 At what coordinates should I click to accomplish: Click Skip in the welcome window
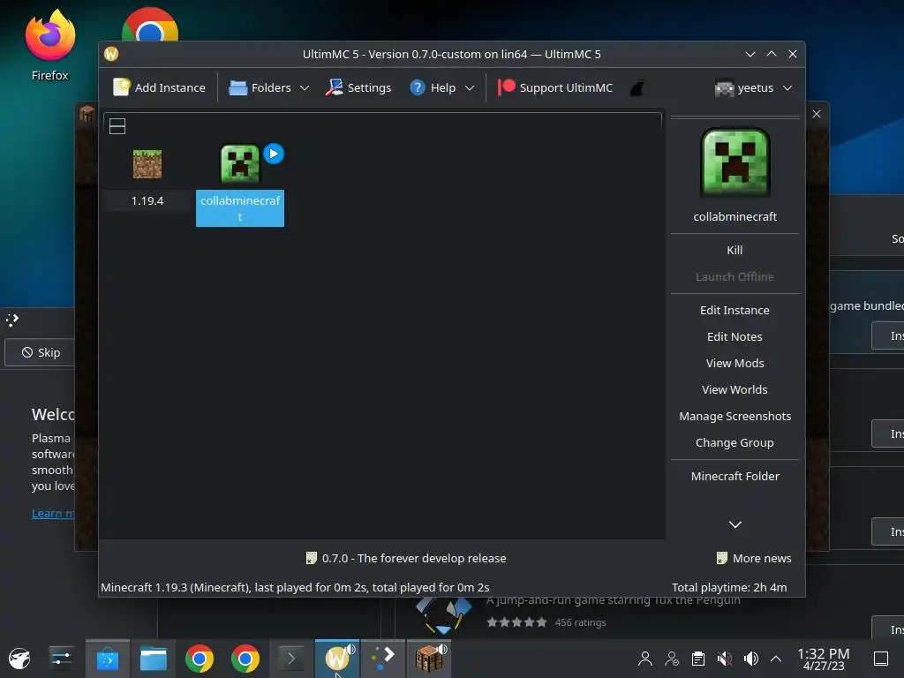(41, 352)
